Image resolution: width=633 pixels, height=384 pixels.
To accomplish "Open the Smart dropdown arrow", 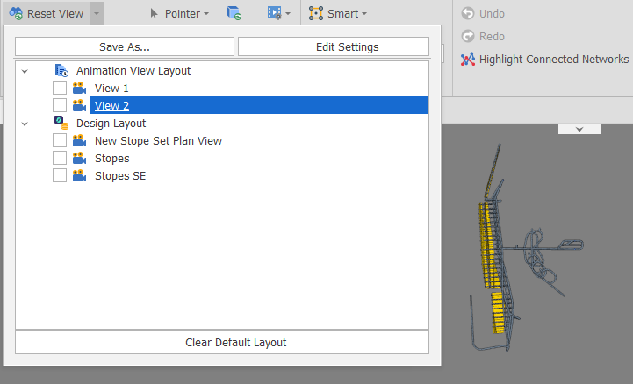I will 364,13.
